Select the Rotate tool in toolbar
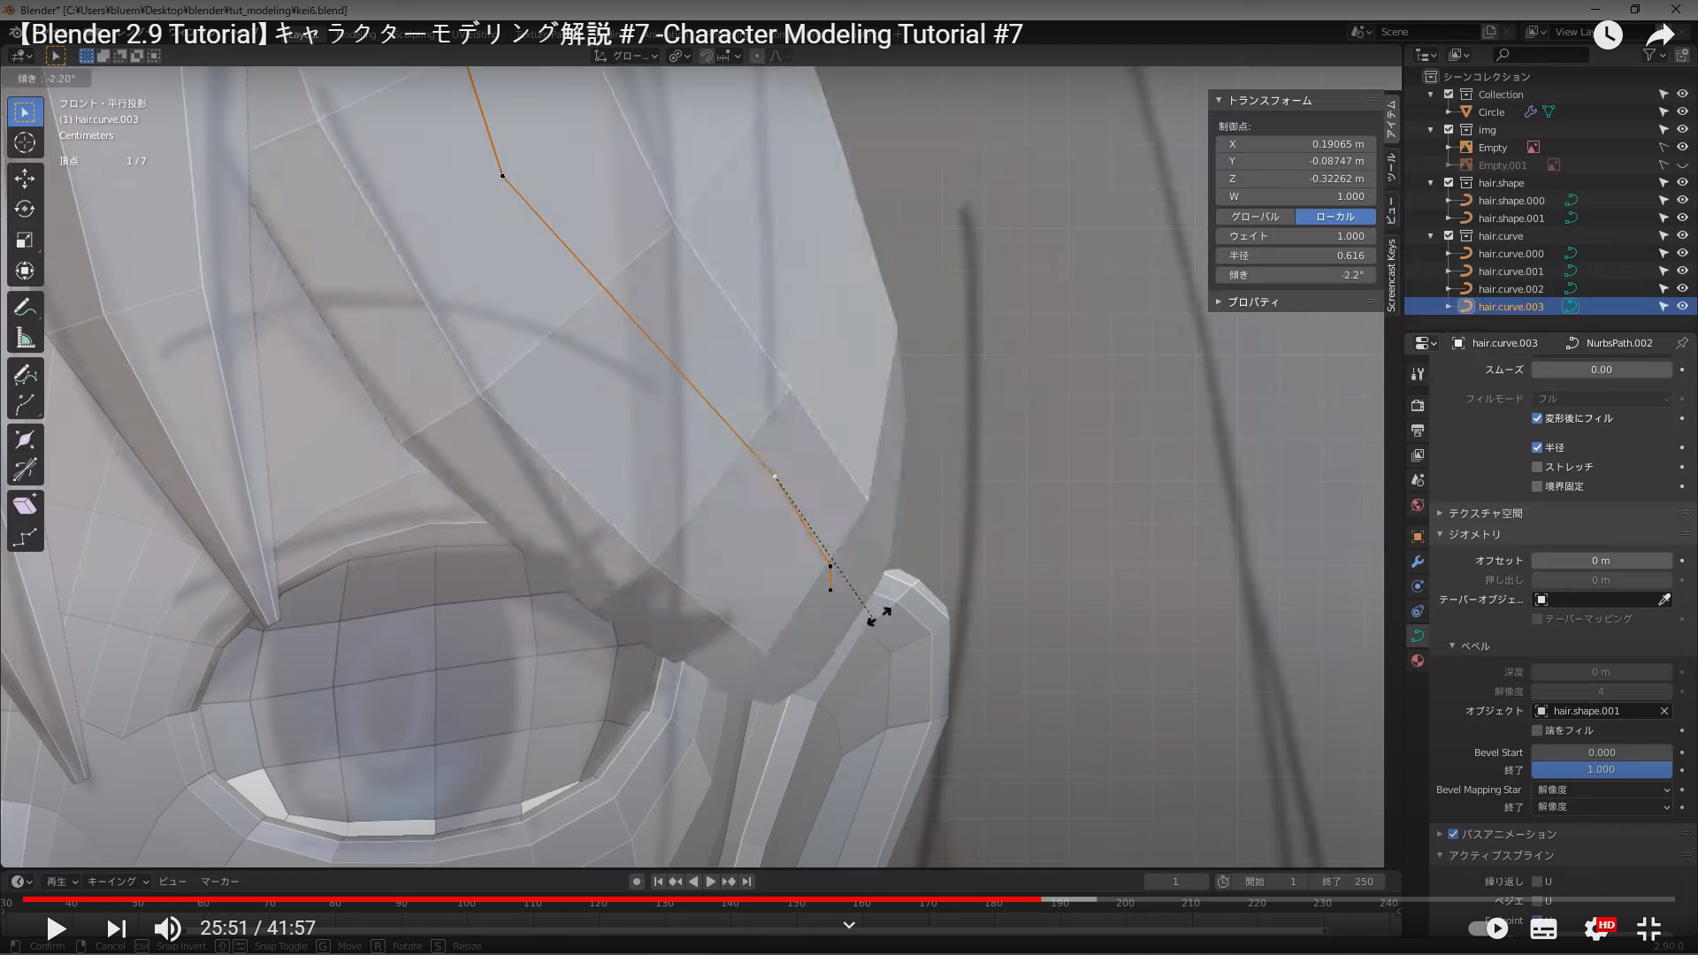The width and height of the screenshot is (1698, 955). [x=25, y=209]
